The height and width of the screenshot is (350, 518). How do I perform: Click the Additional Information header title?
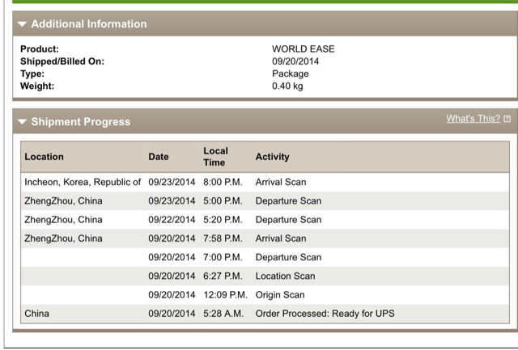point(89,24)
